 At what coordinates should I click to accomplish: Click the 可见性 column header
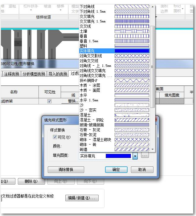click(50, 92)
